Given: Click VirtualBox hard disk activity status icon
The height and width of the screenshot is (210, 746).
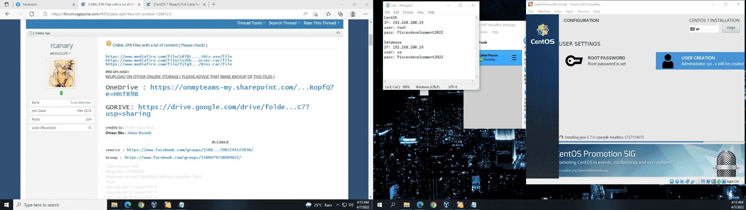Looking at the screenshot, I should click(672, 182).
